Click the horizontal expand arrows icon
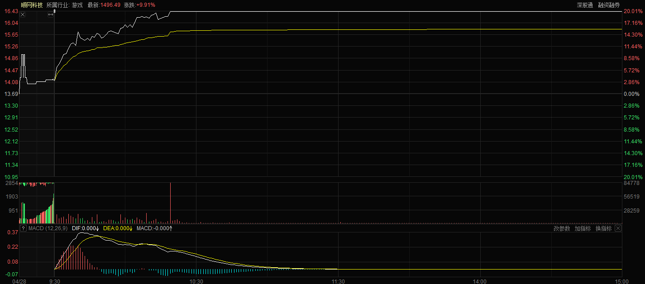This screenshot has width=645, height=284. point(51,15)
